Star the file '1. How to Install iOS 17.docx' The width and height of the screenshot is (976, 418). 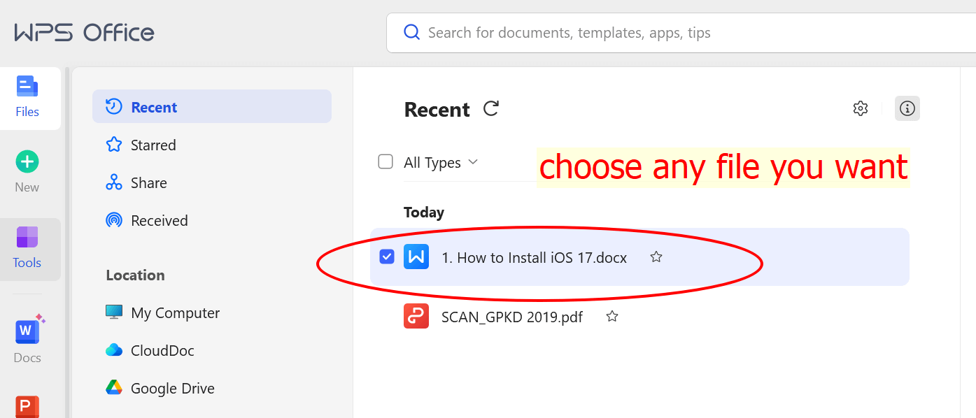click(x=656, y=257)
